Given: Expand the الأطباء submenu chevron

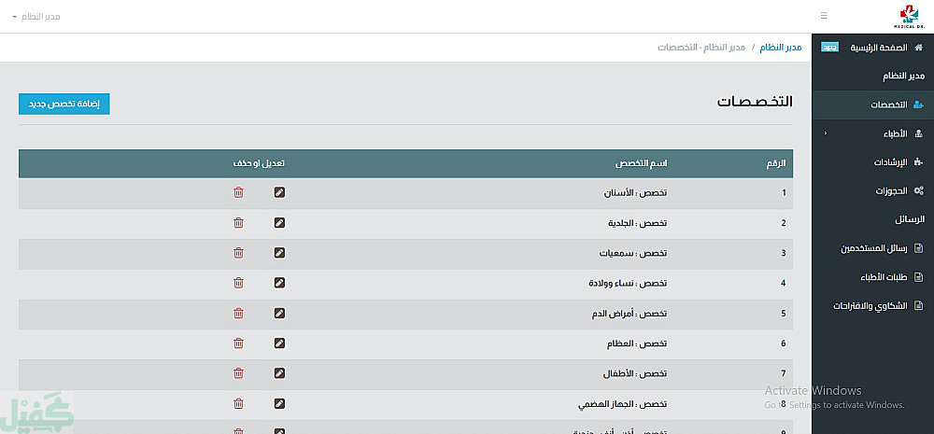Looking at the screenshot, I should click(825, 133).
